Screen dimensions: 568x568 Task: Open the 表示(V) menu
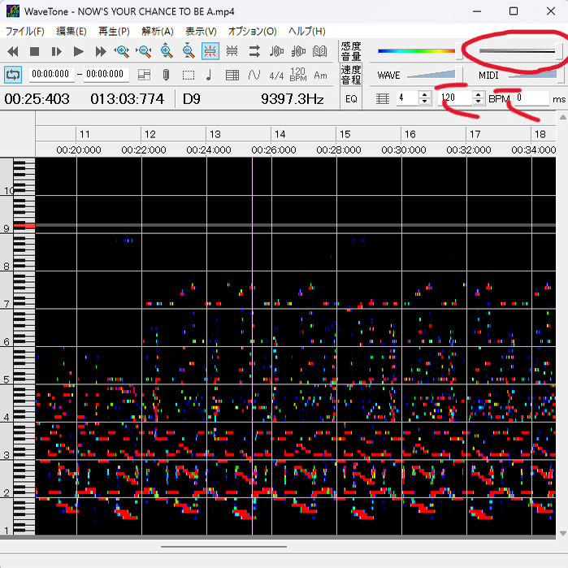pyautogui.click(x=201, y=31)
